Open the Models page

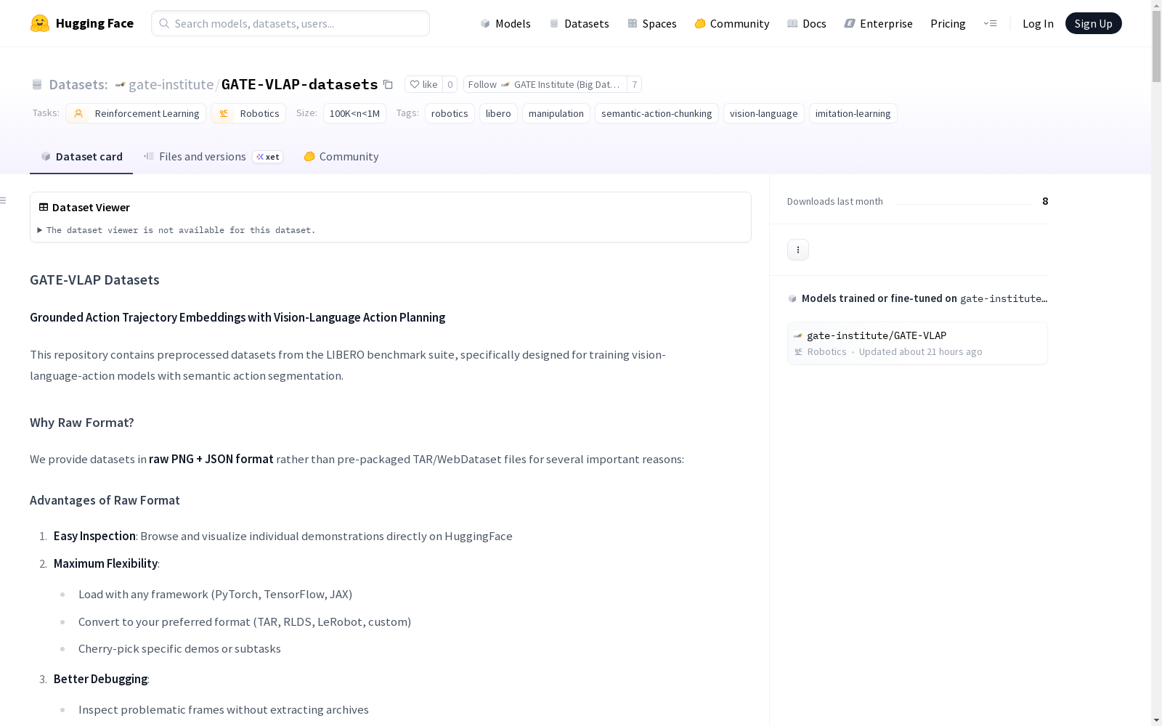[x=505, y=23]
